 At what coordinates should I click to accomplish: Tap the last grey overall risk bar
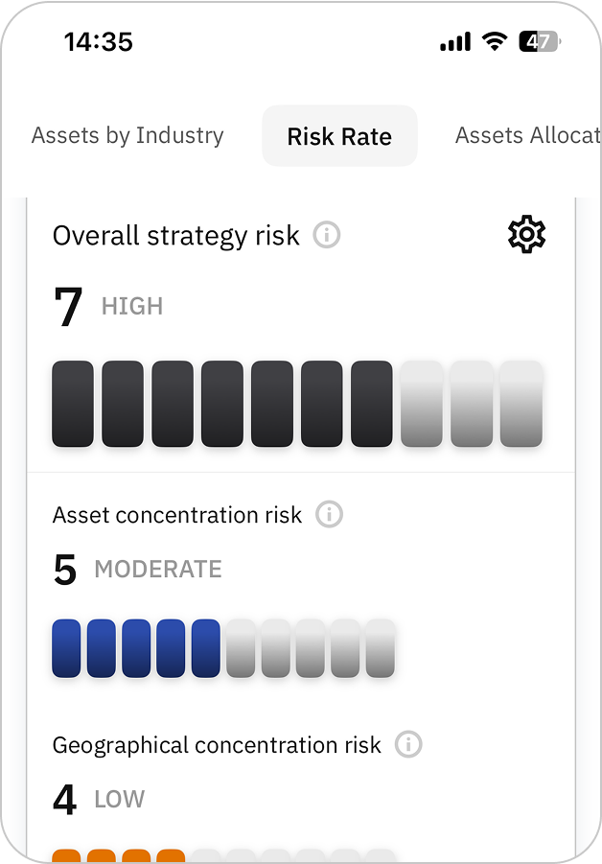coord(521,404)
